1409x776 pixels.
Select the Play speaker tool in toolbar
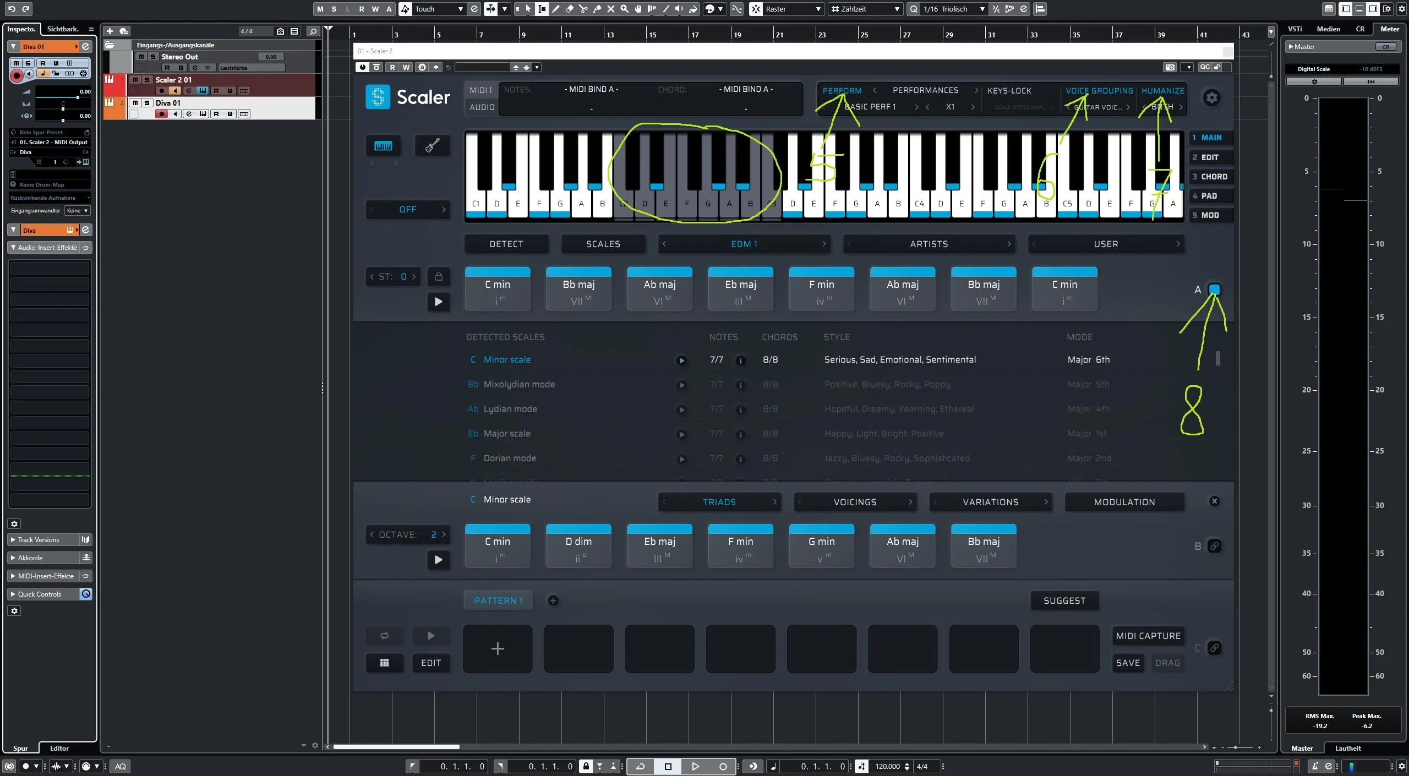(x=680, y=9)
